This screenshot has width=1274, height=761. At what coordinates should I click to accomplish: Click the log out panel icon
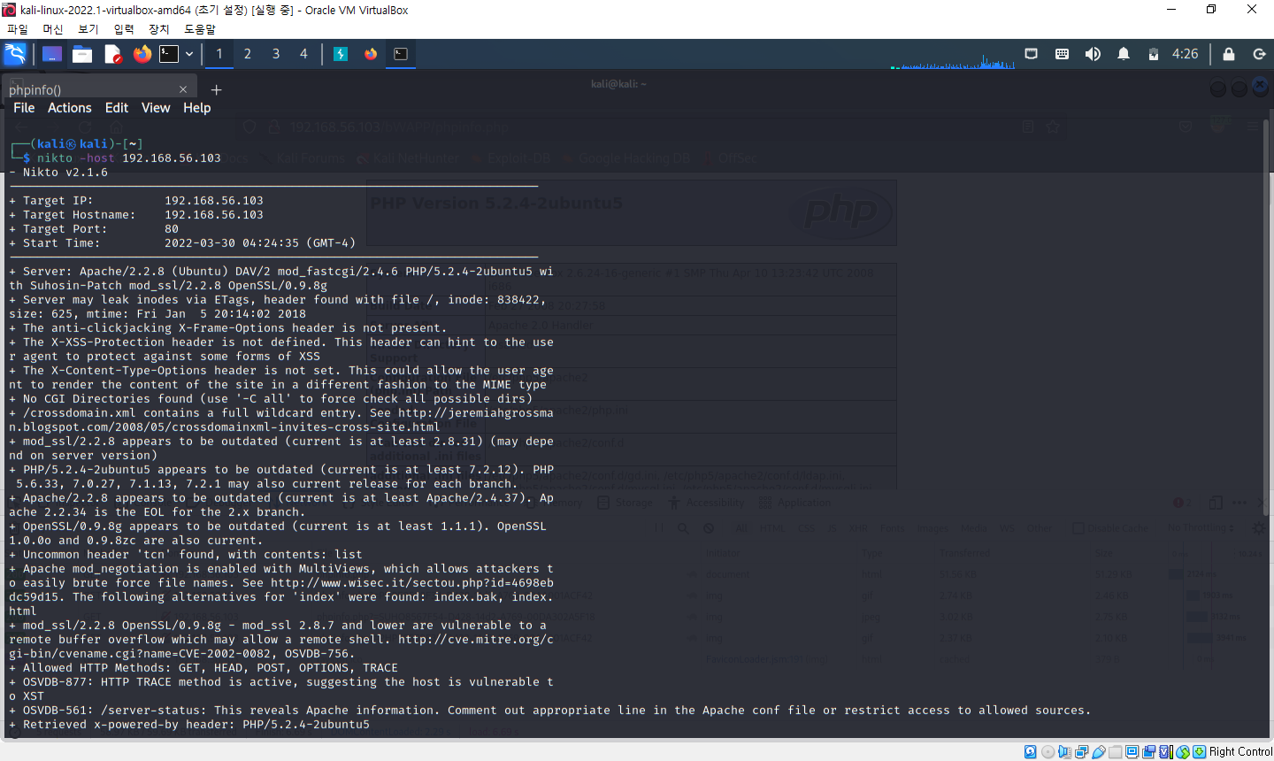pos(1259,54)
